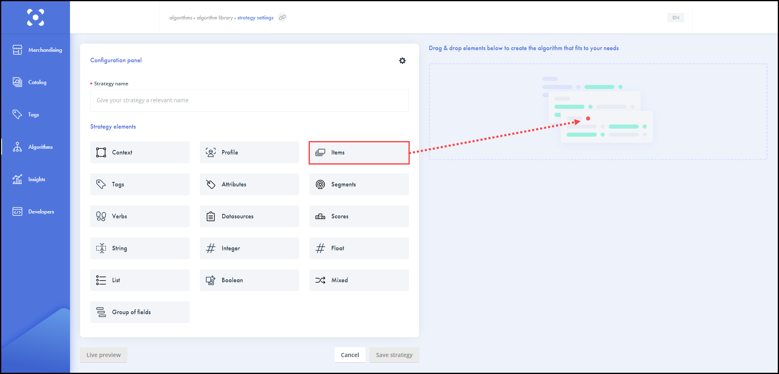Click the Live preview button

point(104,355)
